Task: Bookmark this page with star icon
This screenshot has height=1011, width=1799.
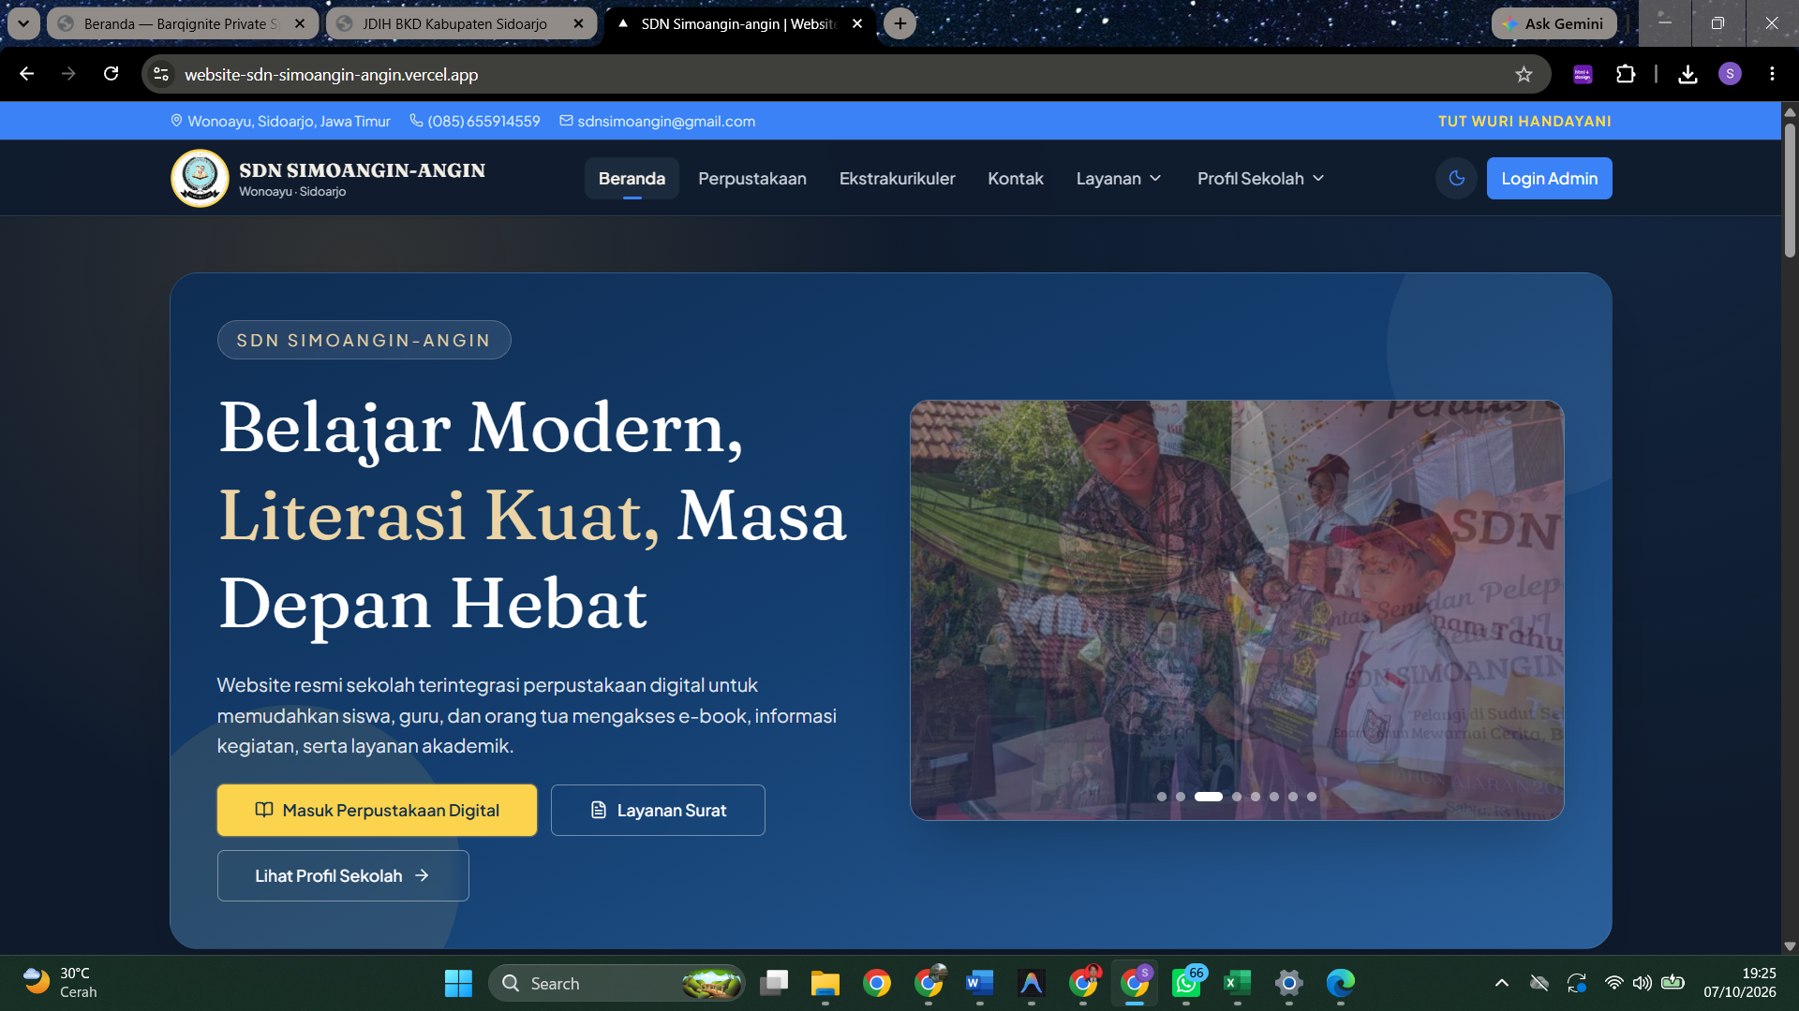Action: click(x=1524, y=74)
